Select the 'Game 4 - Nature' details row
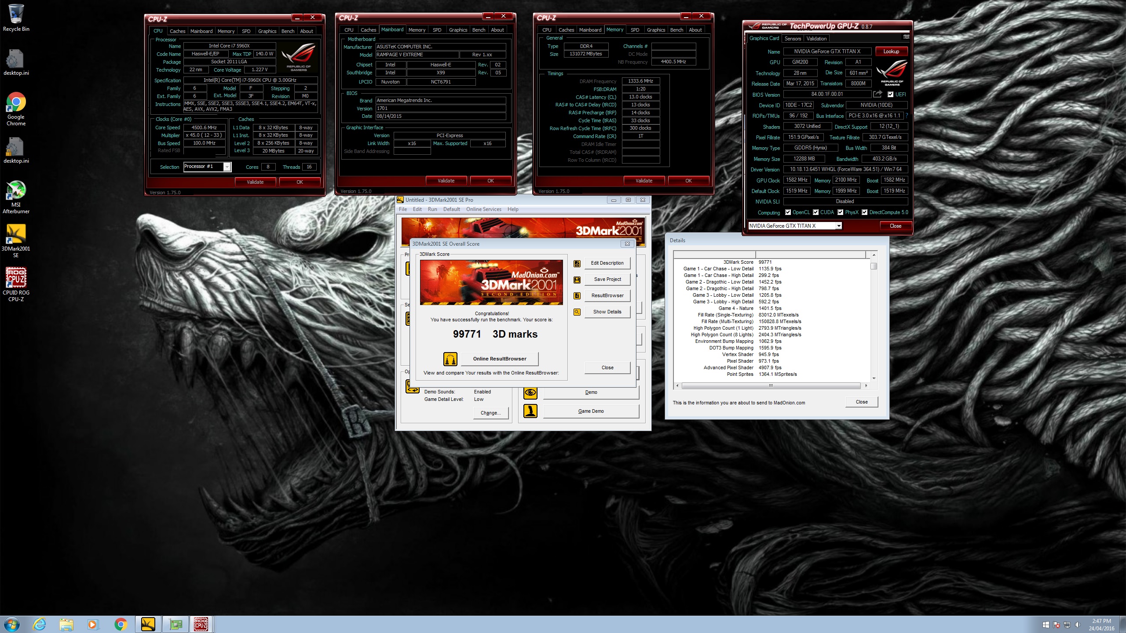 tap(771, 308)
